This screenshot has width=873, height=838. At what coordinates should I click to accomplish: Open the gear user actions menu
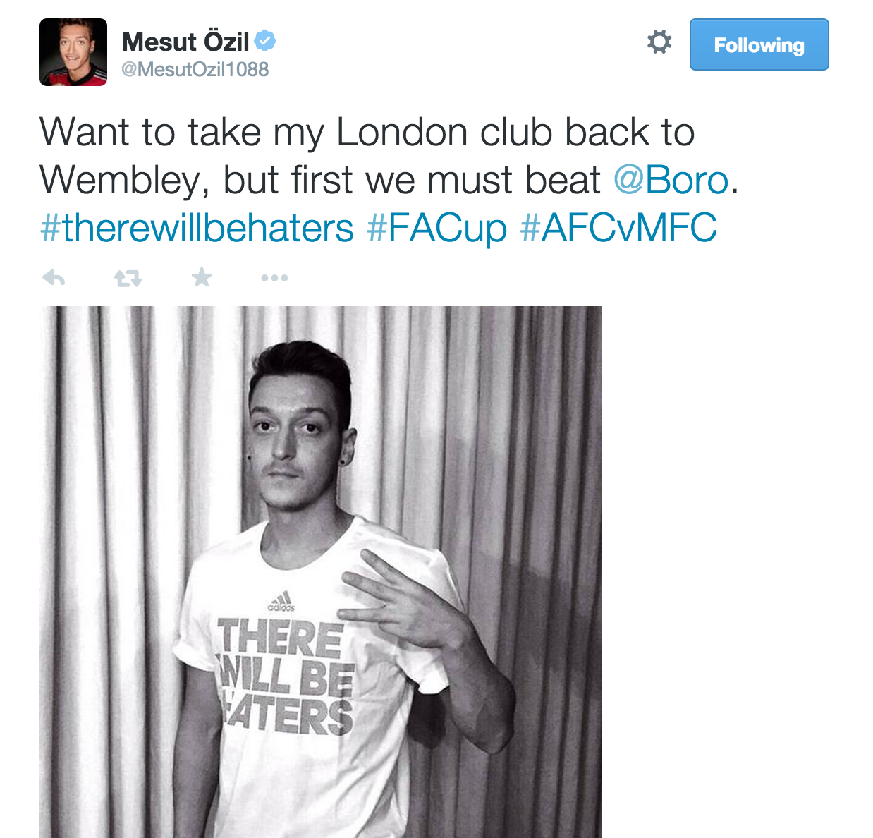pos(659,42)
